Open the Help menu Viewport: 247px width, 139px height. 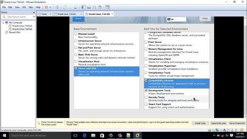(38, 7)
